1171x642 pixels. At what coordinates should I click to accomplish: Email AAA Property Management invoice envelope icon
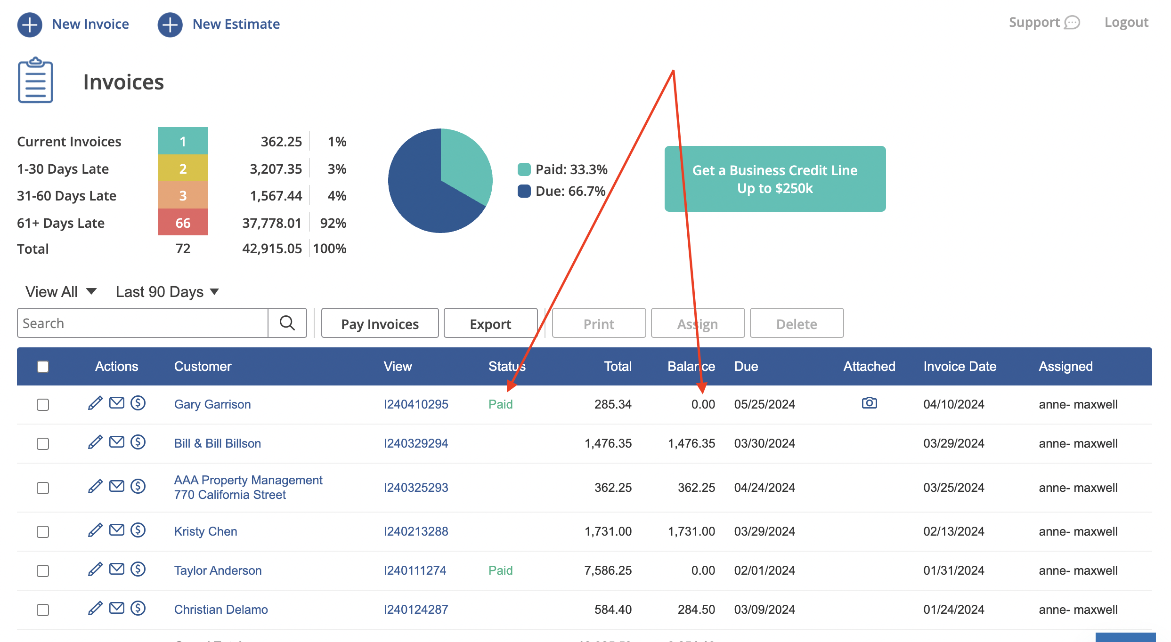click(x=117, y=486)
